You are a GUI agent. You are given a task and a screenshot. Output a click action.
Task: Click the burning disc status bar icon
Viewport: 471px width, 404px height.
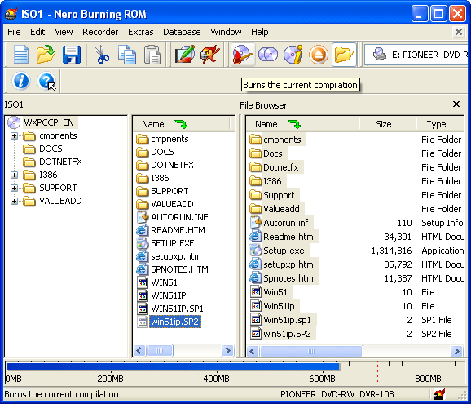click(439, 394)
